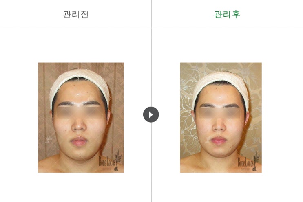The image size is (303, 202).
Task: Click plant emblem beside watermark in left photo
Action: [x=118, y=160]
